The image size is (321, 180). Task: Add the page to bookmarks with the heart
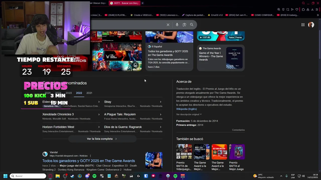[x=297, y=9]
